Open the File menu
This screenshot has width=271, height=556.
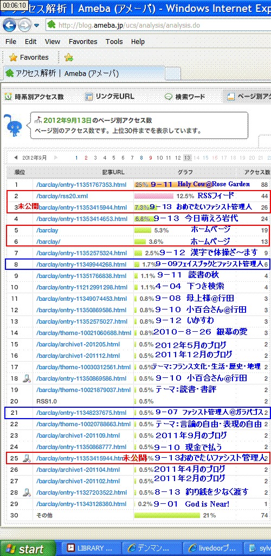coord(11,41)
